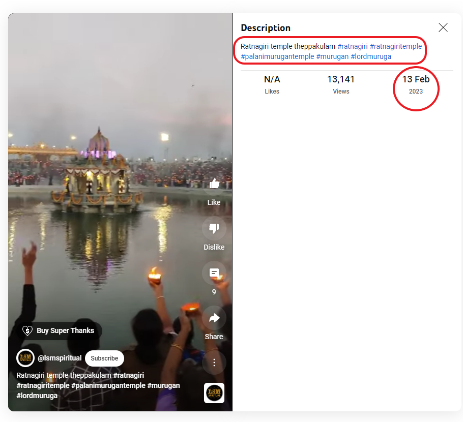
Task: Click the 13,141 Views count
Action: tap(341, 79)
